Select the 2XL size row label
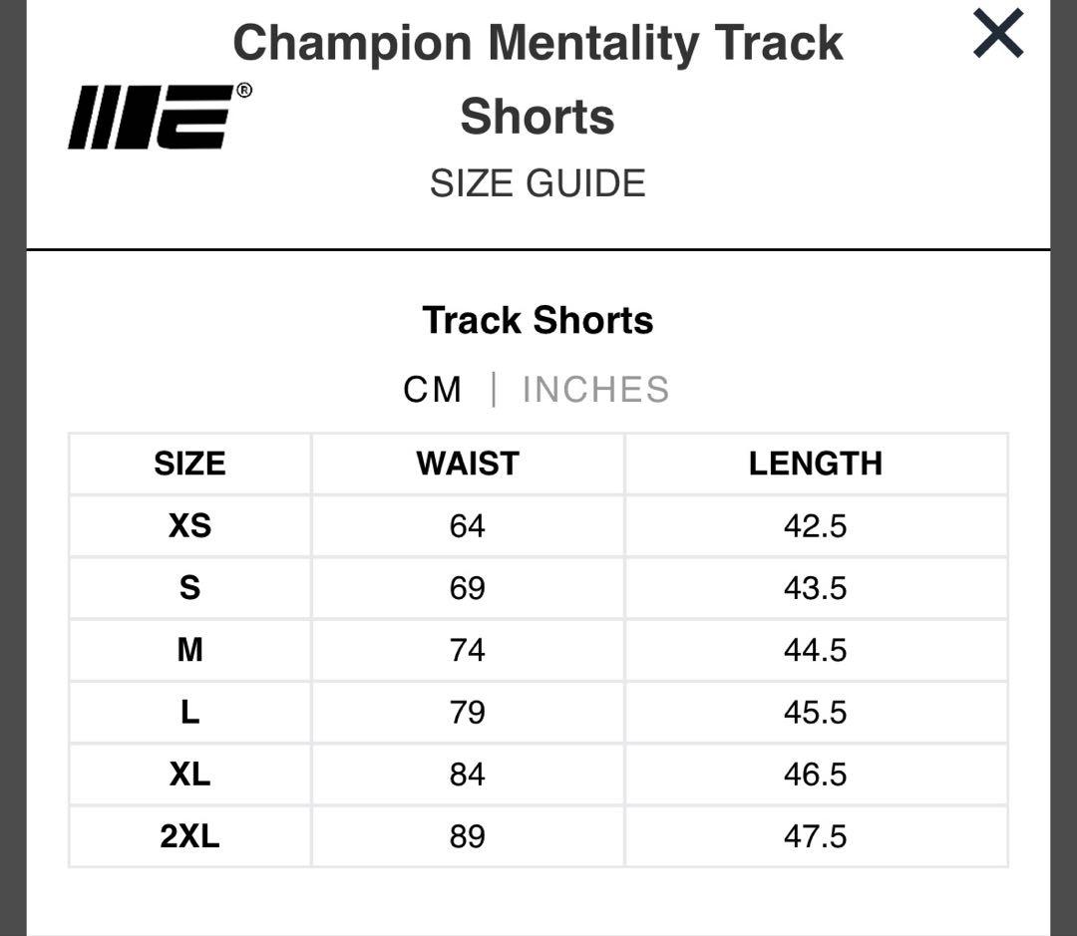The height and width of the screenshot is (936, 1077). pos(189,835)
